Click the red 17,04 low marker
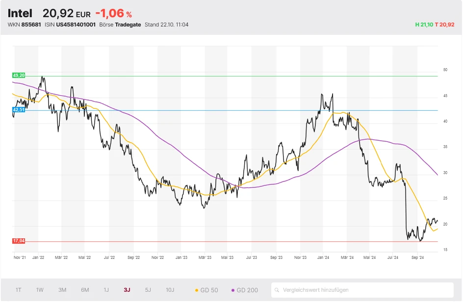 [x=19, y=241]
